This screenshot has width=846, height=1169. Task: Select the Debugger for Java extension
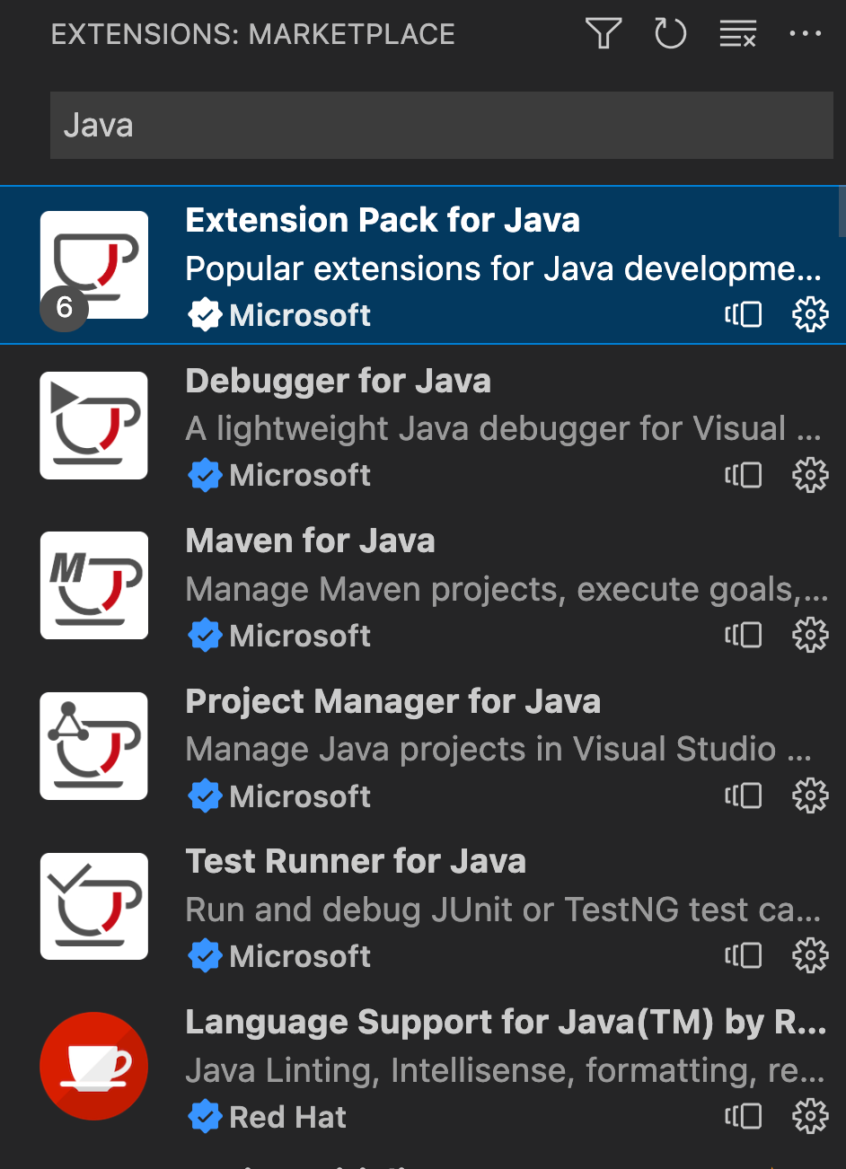pos(338,382)
